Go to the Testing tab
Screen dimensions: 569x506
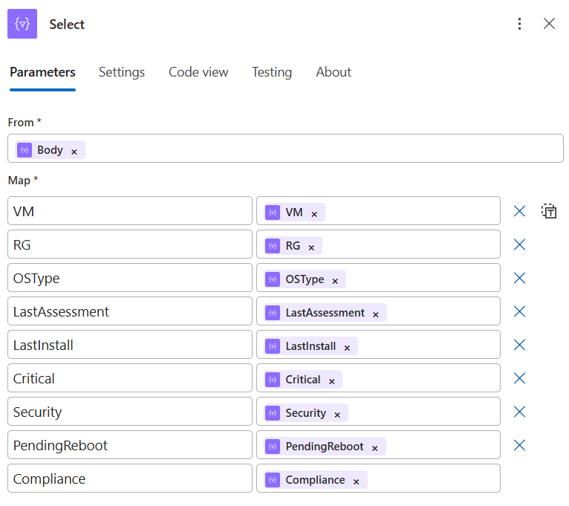click(x=272, y=72)
